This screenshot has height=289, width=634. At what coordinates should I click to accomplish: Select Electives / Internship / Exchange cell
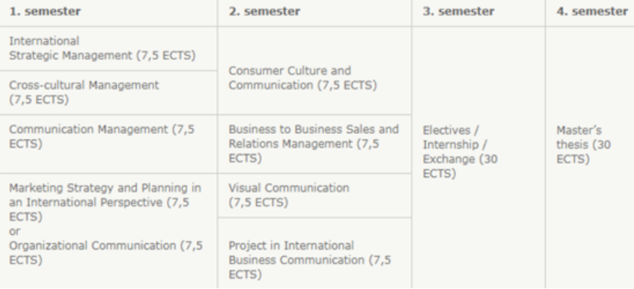460,152
